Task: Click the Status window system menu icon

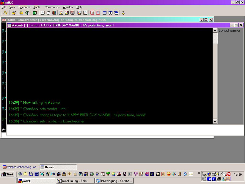Action: 4,20
